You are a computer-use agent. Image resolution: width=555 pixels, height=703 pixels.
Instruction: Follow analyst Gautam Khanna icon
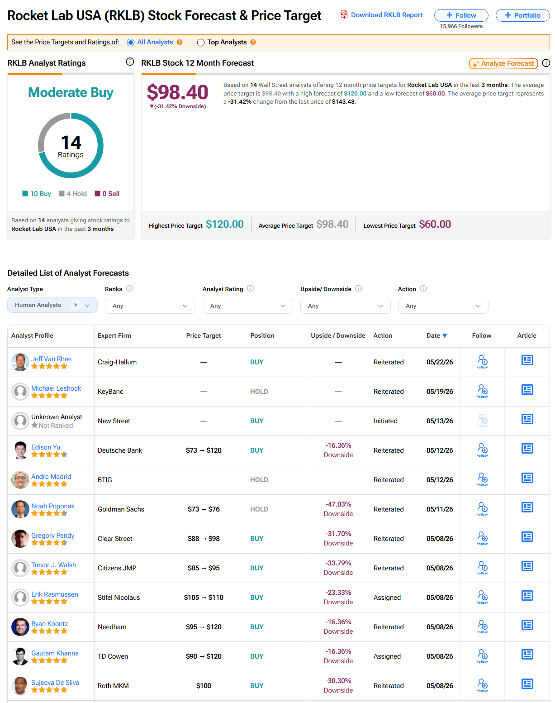[x=482, y=656]
